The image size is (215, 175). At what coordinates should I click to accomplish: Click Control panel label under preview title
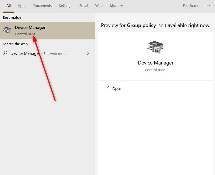tap(156, 70)
